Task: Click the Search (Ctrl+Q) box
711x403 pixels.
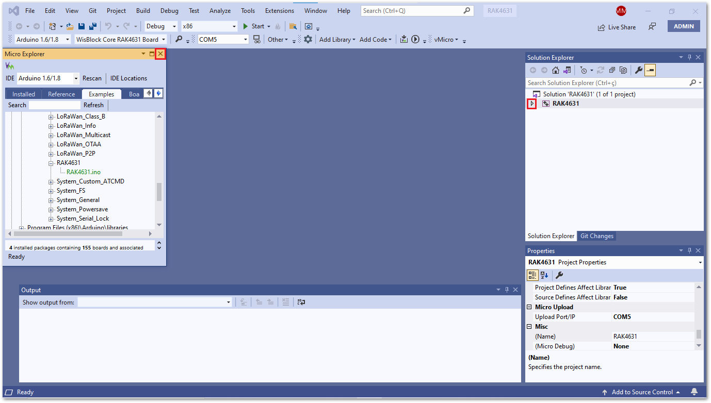Action: coord(417,11)
